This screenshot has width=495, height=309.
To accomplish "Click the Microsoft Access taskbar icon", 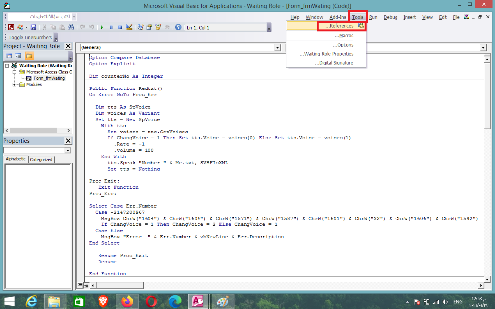I will pyautogui.click(x=198, y=302).
